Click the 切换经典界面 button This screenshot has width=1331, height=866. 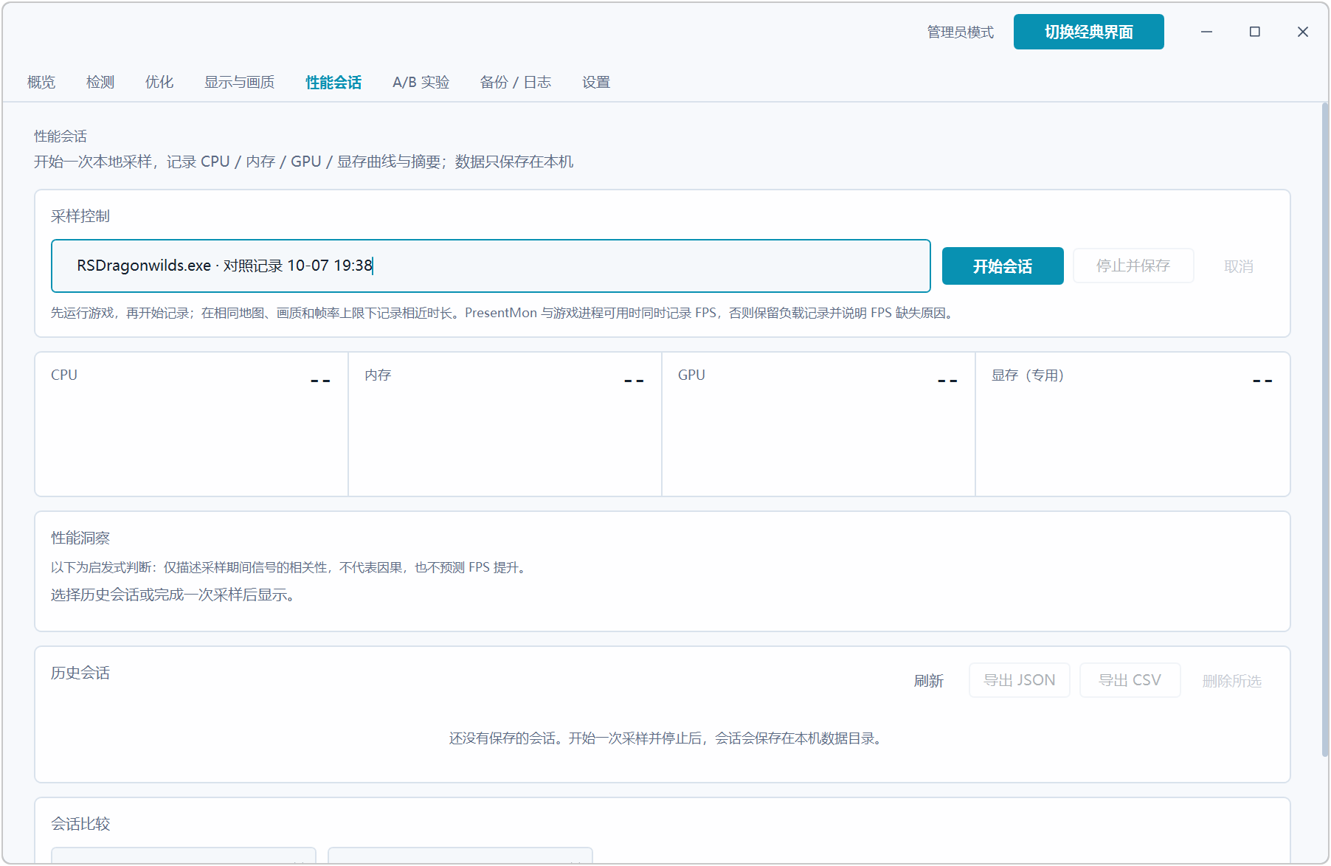(x=1088, y=32)
